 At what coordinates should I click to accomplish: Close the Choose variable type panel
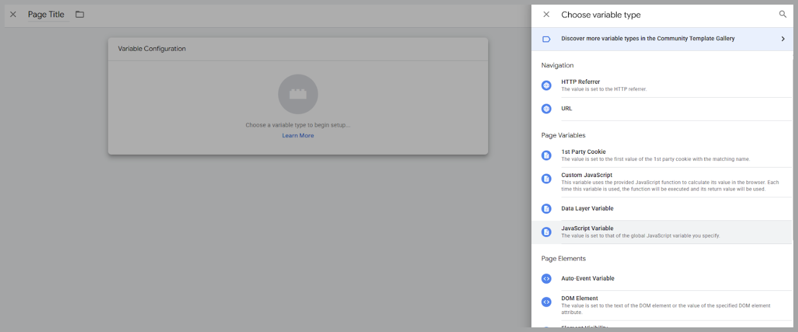546,14
